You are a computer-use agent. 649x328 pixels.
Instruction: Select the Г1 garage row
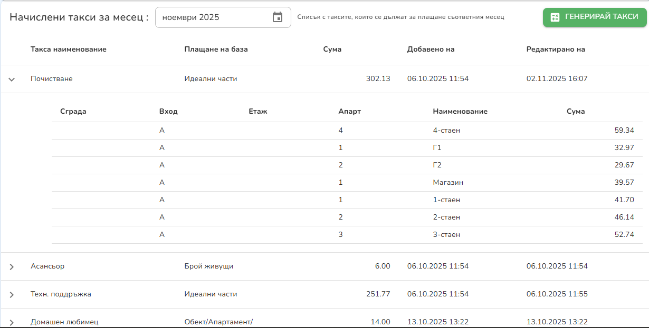436,148
